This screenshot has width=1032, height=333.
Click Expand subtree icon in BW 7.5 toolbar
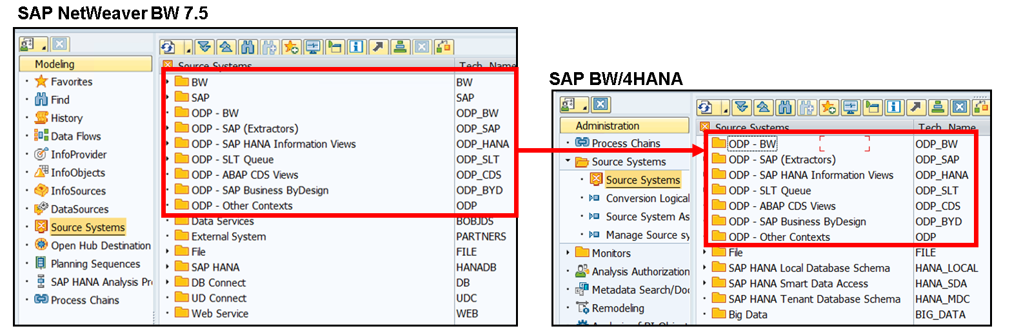click(204, 47)
